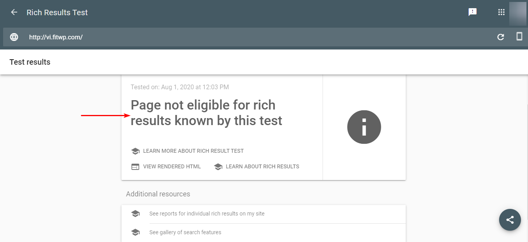Open 'Learn more about rich result test'
Image resolution: width=528 pixels, height=242 pixels.
click(193, 151)
